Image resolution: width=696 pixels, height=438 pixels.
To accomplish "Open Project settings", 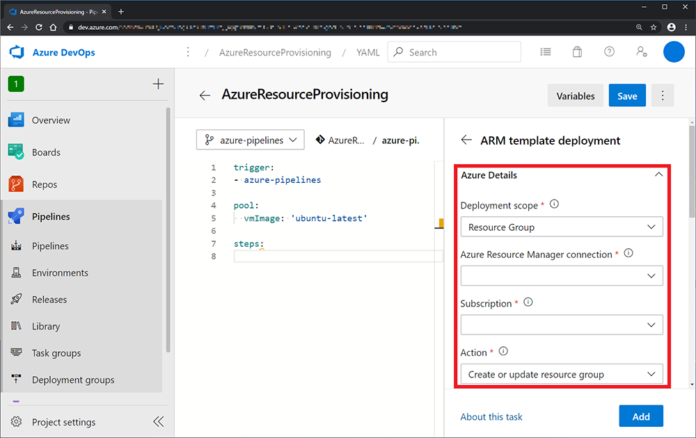I will [x=63, y=422].
